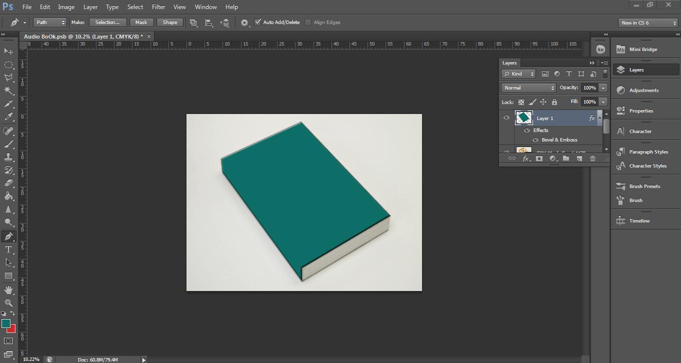681x363 pixels.
Task: Select the Healing Brush tool
Action: tap(8, 131)
